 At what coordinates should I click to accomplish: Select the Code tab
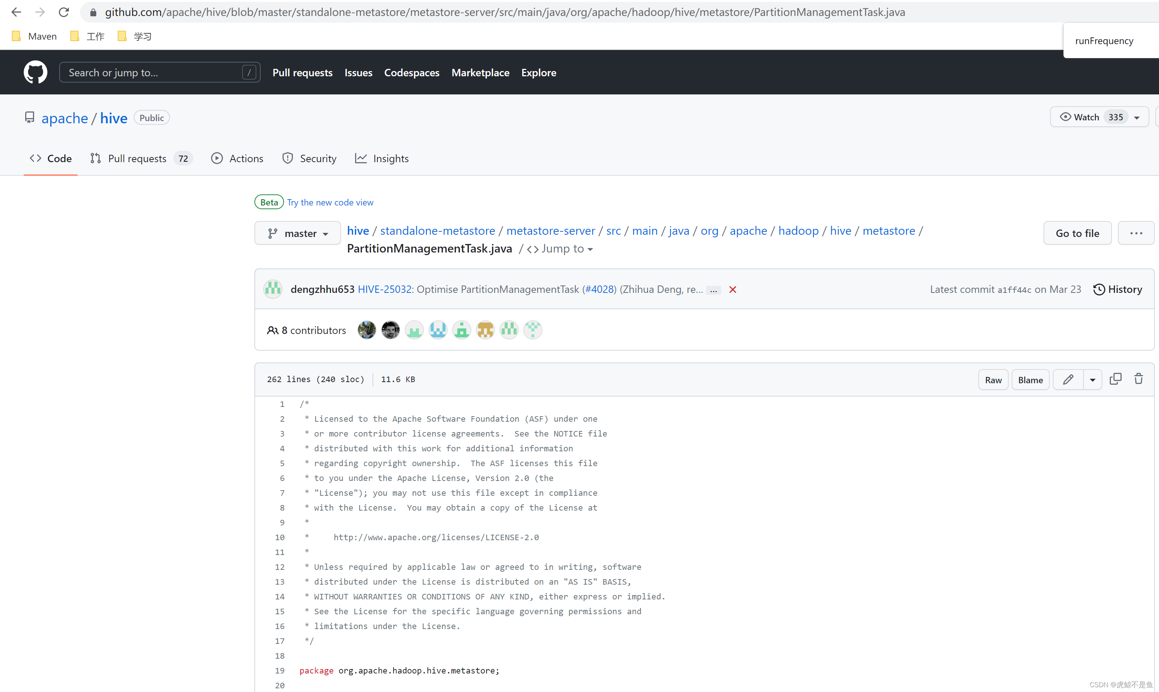tap(59, 158)
